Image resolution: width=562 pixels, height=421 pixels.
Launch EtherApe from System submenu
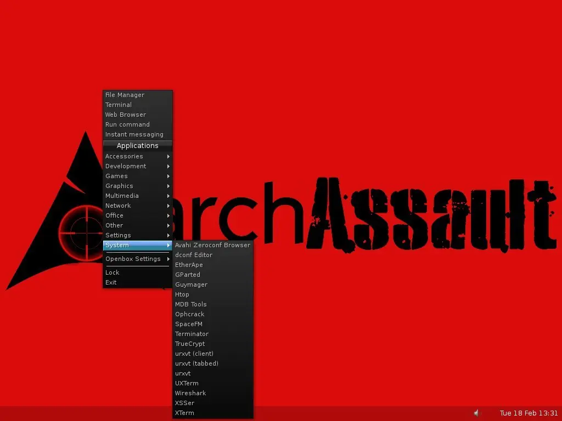[x=213, y=265]
